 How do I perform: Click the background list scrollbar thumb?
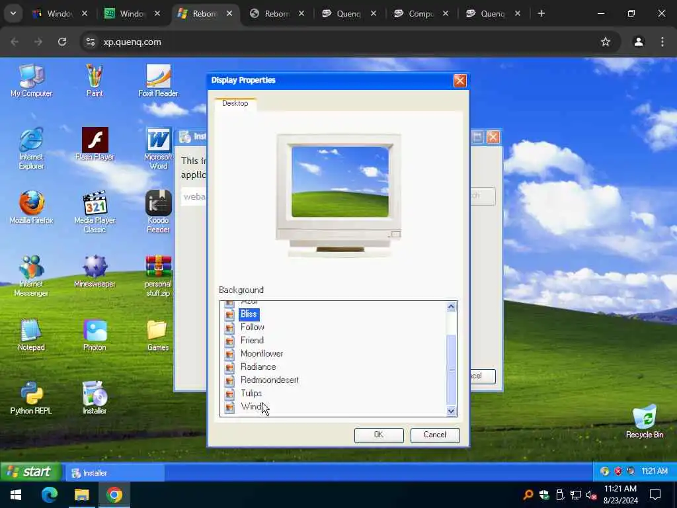click(x=451, y=370)
